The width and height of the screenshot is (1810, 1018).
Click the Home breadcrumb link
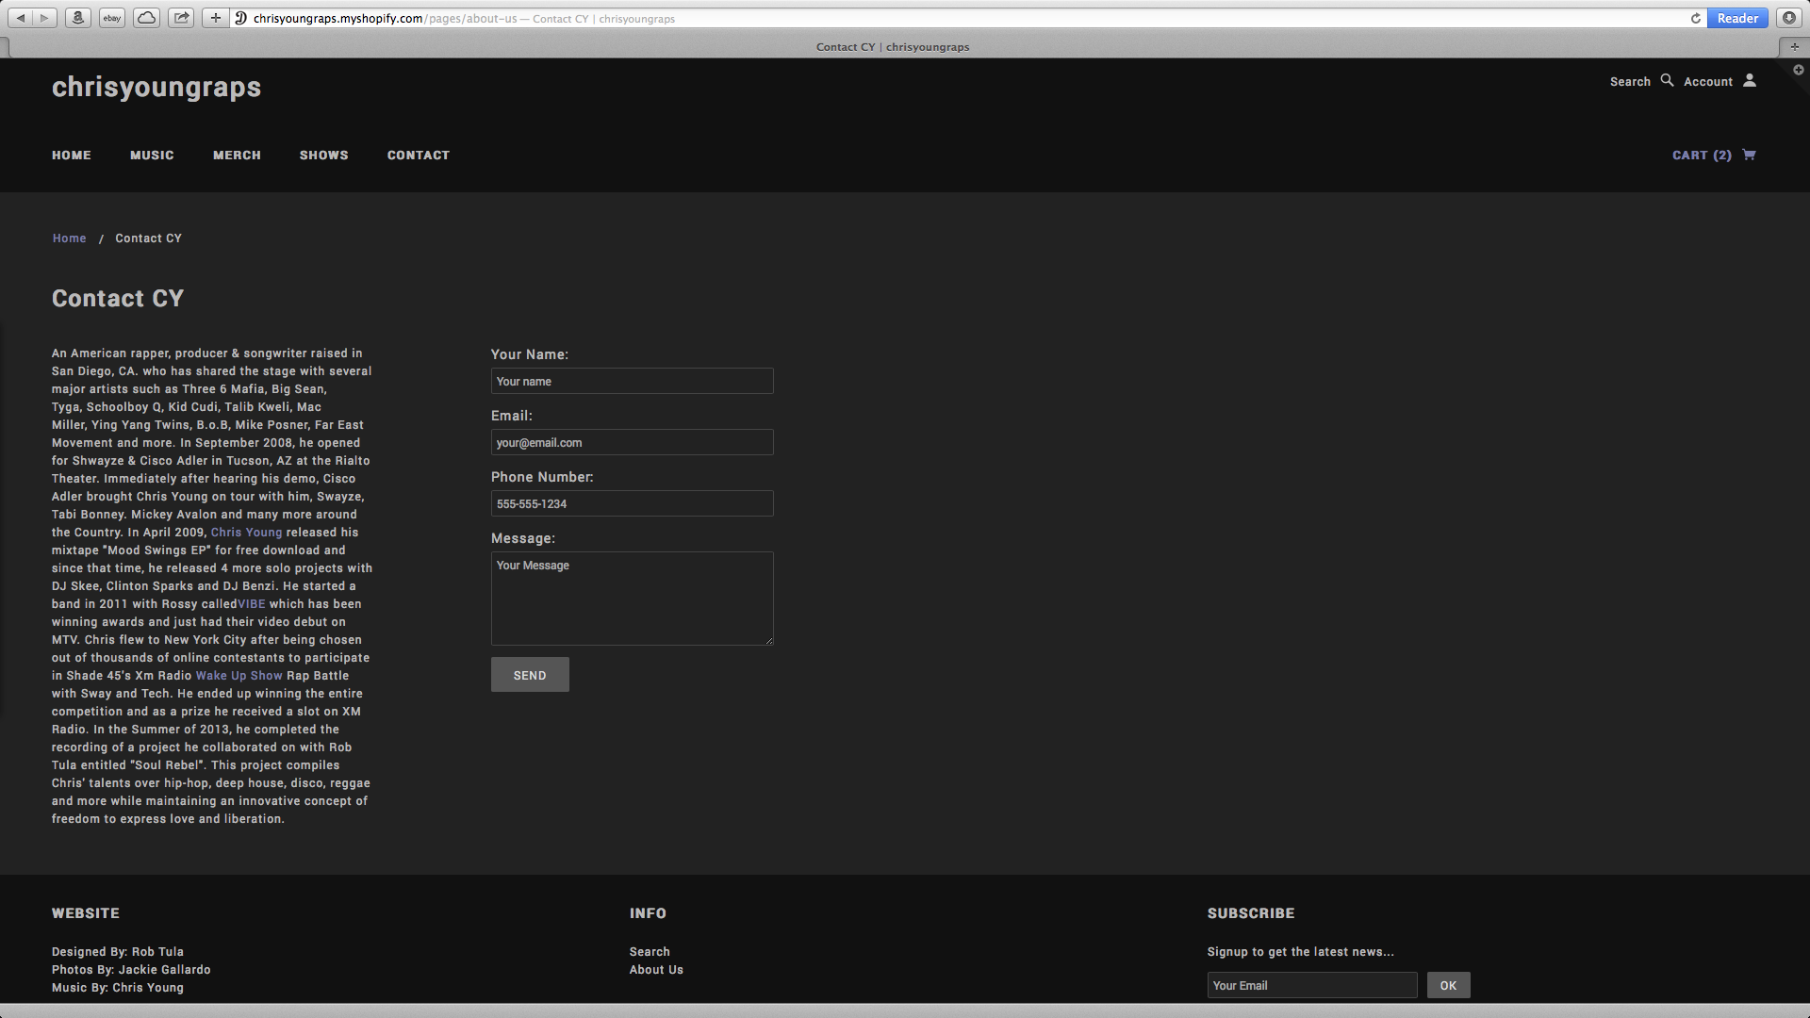click(69, 238)
